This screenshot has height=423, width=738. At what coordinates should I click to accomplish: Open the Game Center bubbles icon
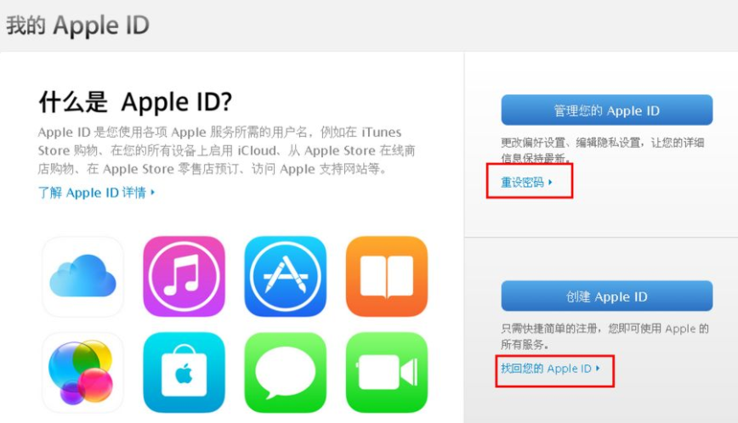(x=82, y=373)
